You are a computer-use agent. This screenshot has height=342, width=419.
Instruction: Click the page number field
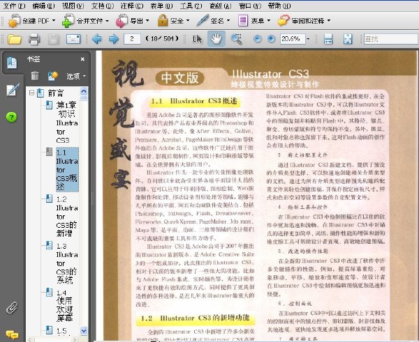click(132, 39)
